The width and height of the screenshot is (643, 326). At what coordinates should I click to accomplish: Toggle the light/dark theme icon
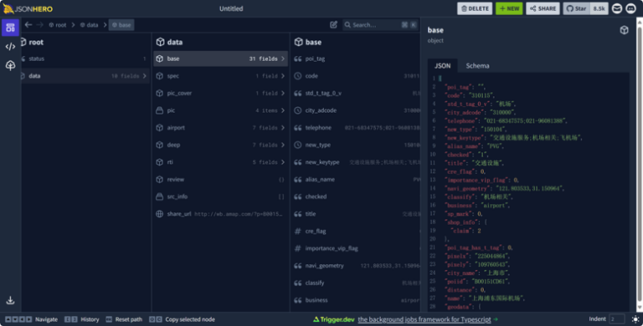point(635,319)
